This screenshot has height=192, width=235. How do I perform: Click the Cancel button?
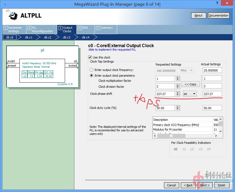click(172, 185)
